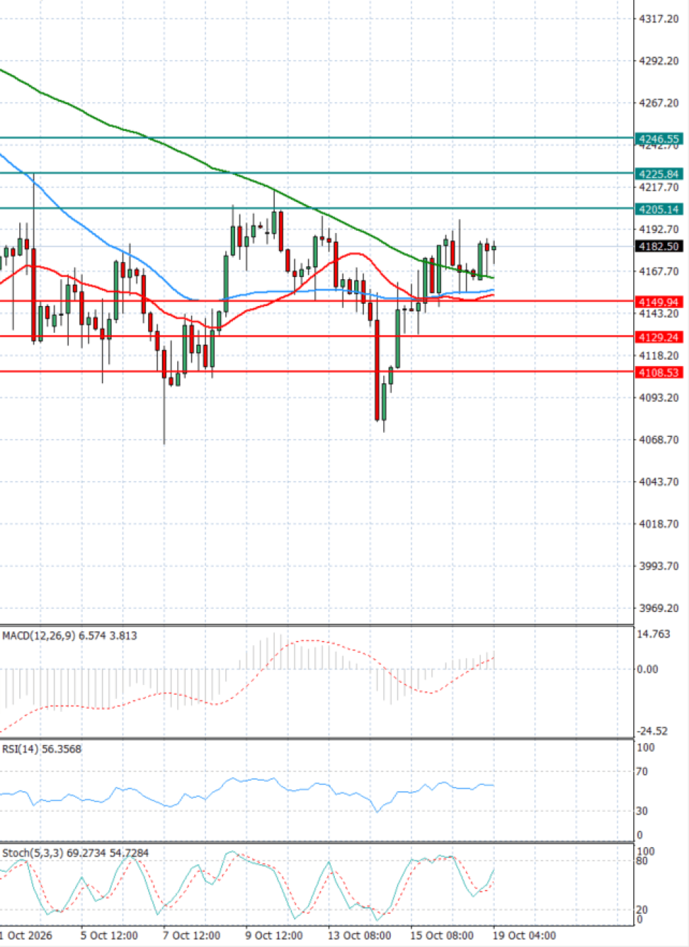This screenshot has height=947, width=689.
Task: Click the MACD scale value 14.763
Action: pos(653,634)
